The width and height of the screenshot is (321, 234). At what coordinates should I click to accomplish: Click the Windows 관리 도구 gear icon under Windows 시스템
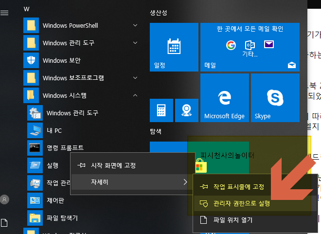(35, 113)
